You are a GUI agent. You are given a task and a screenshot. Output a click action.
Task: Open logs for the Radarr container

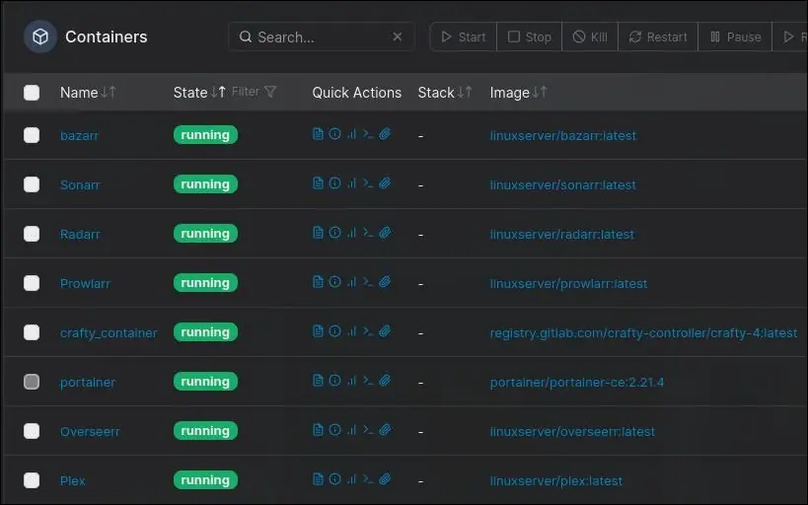318,233
